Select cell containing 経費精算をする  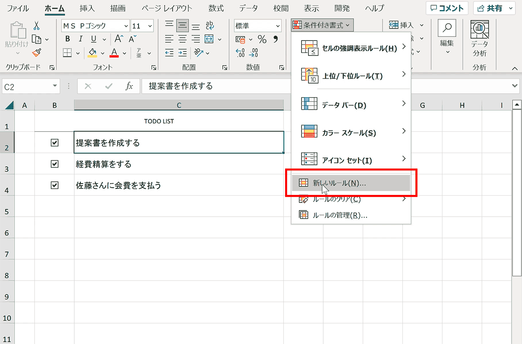[179, 164]
